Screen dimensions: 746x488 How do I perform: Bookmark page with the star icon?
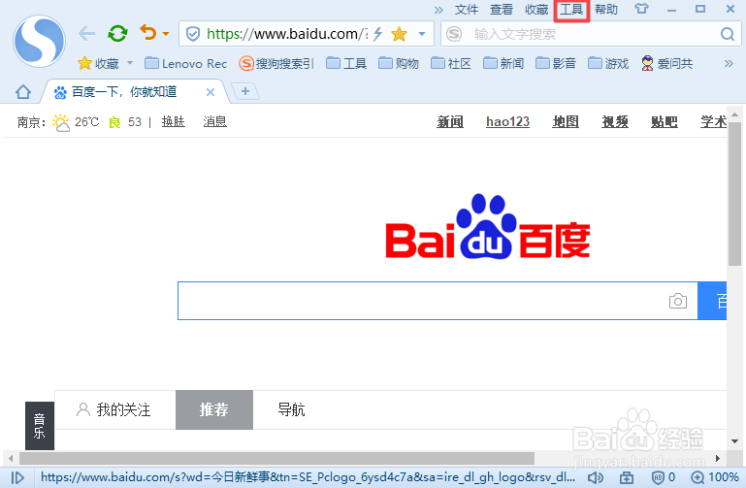click(x=399, y=34)
